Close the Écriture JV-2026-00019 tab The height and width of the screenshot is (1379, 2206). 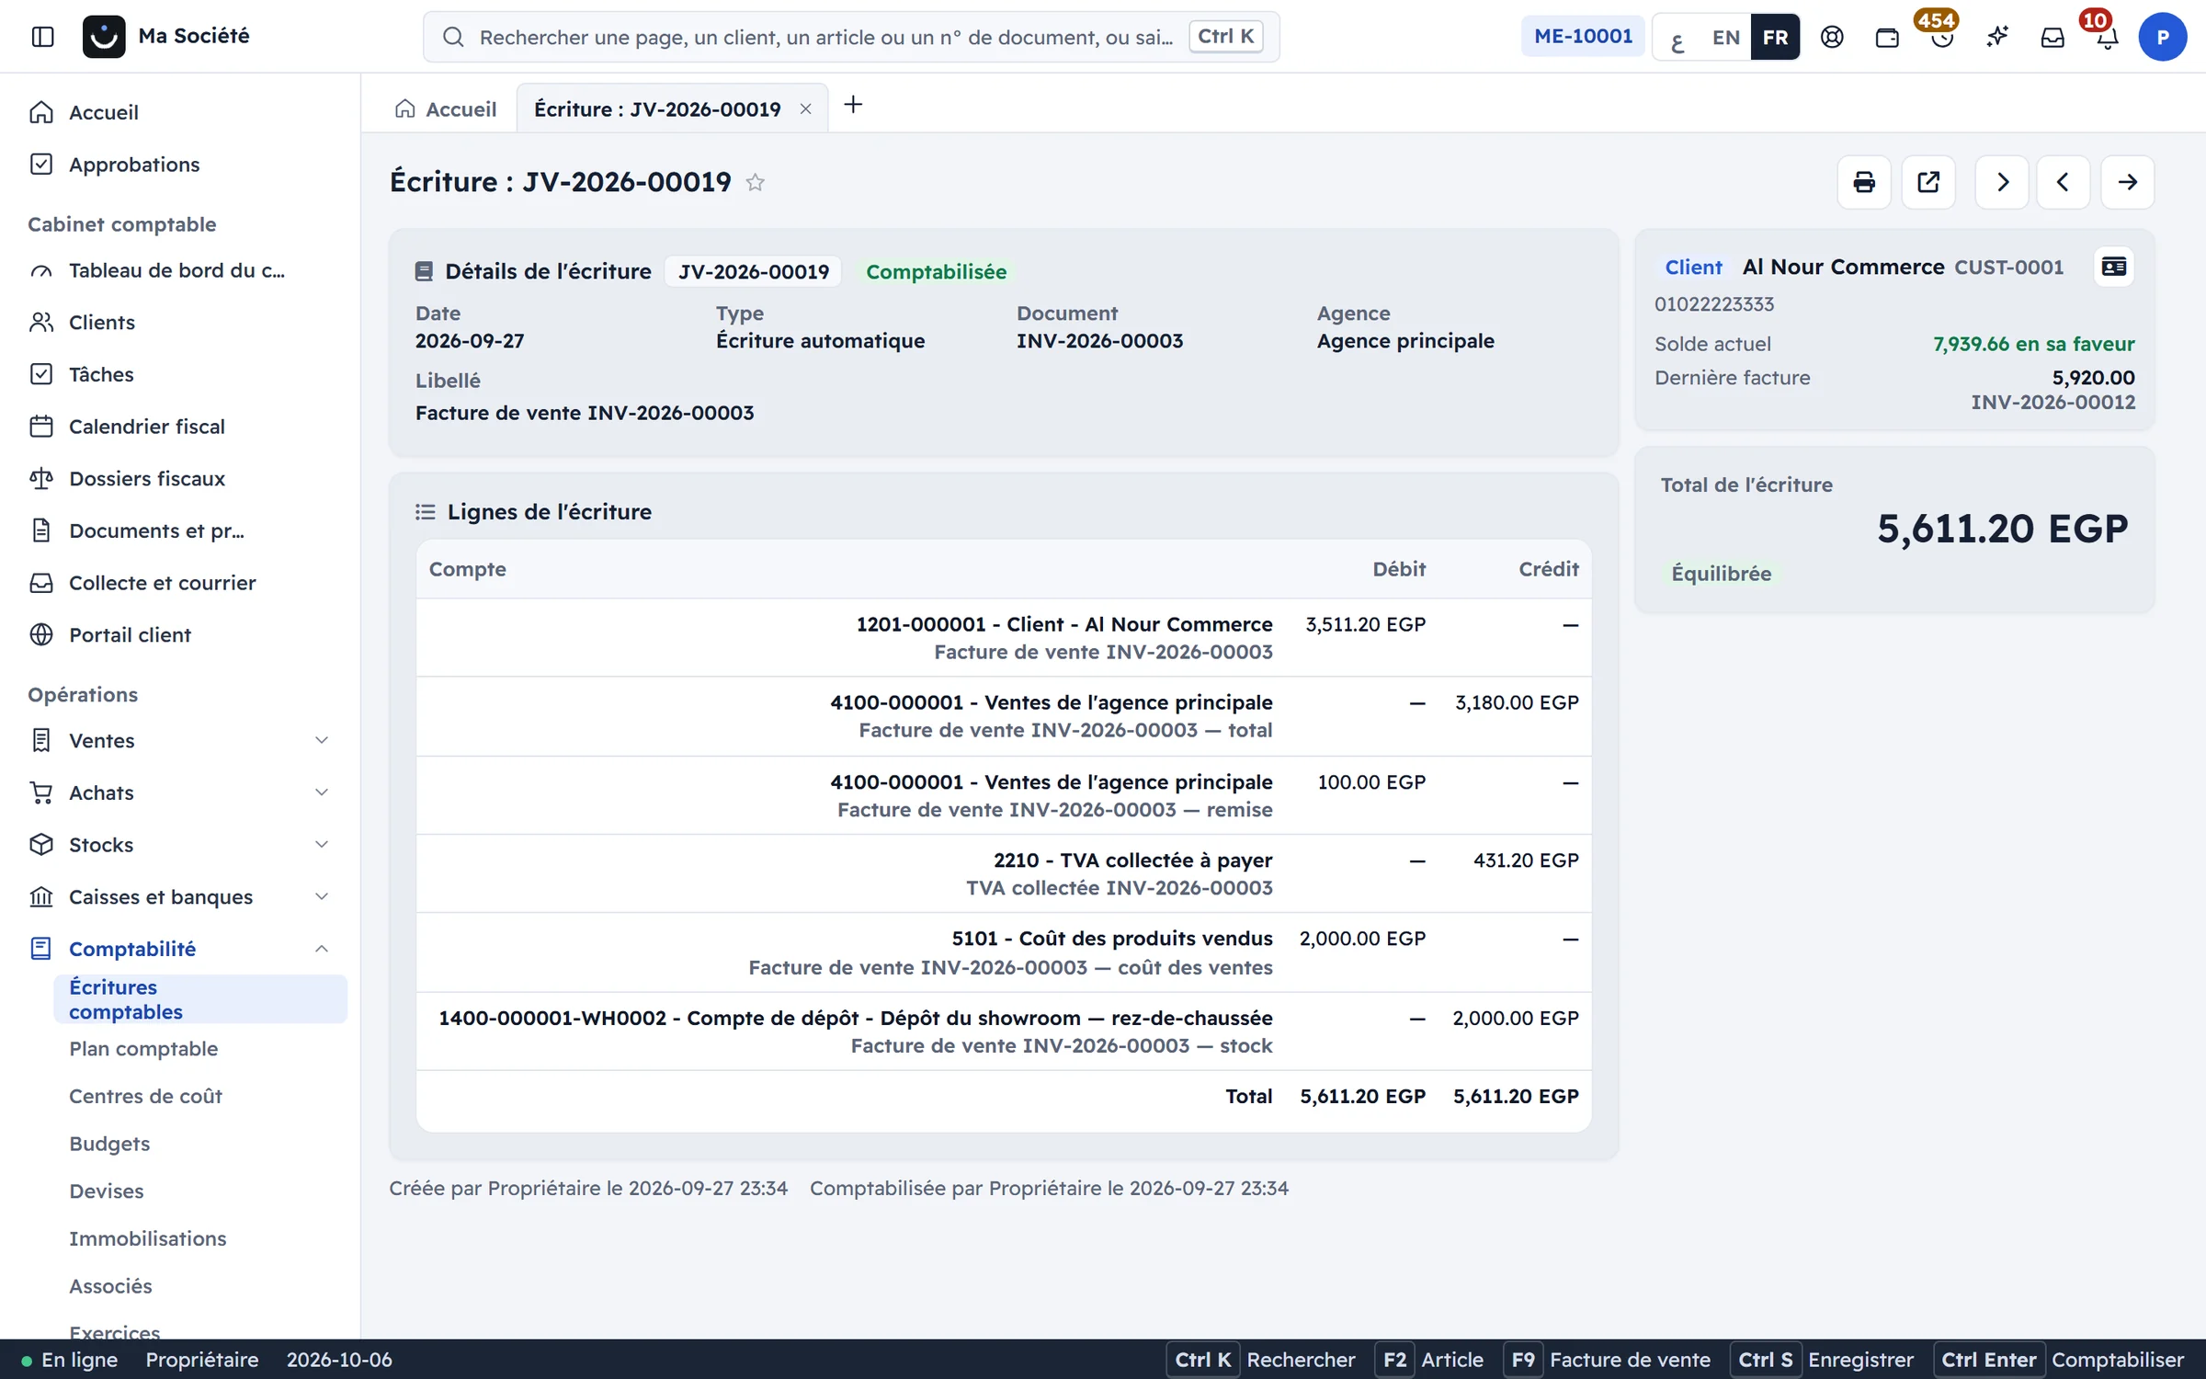click(805, 109)
